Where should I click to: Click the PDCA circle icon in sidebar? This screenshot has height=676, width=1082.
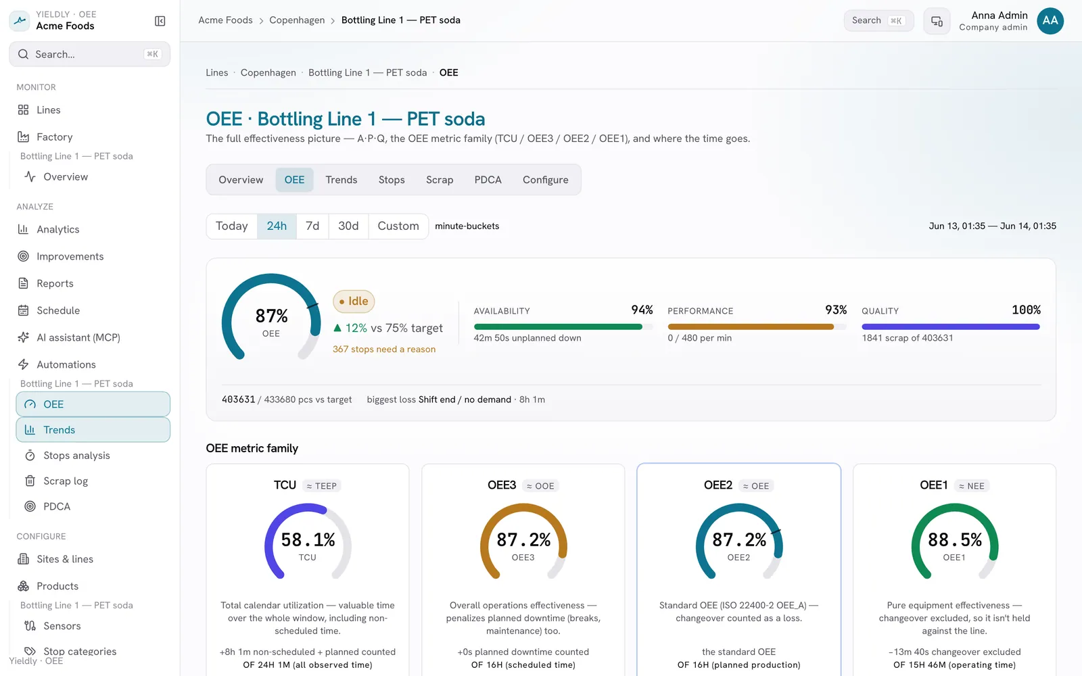click(30, 506)
